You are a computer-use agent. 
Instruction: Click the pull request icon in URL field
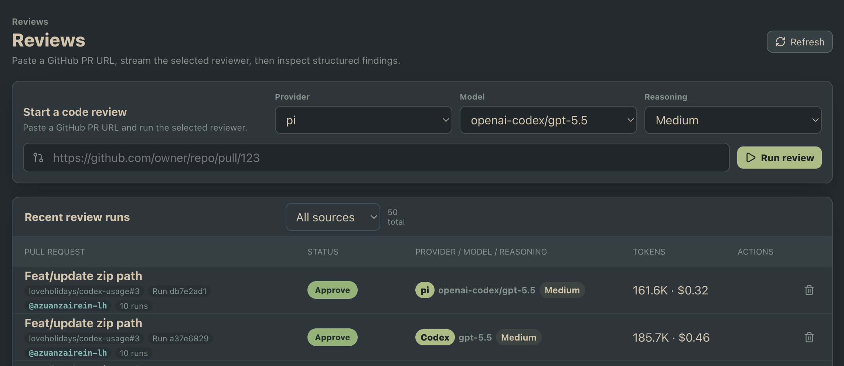pos(38,158)
